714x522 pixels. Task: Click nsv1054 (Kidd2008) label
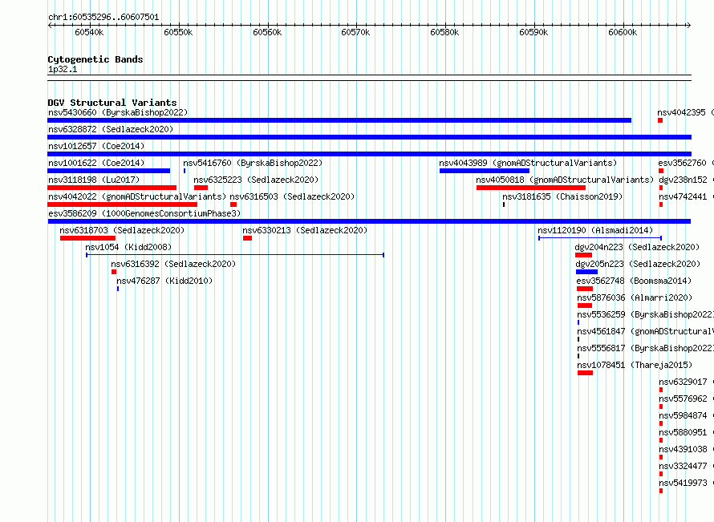click(x=128, y=247)
